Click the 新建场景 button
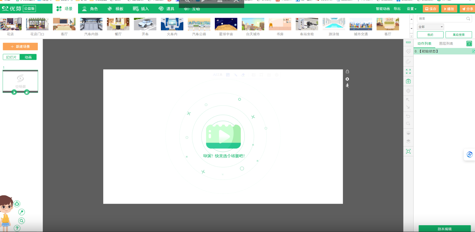This screenshot has width=475, height=232. coord(20,46)
